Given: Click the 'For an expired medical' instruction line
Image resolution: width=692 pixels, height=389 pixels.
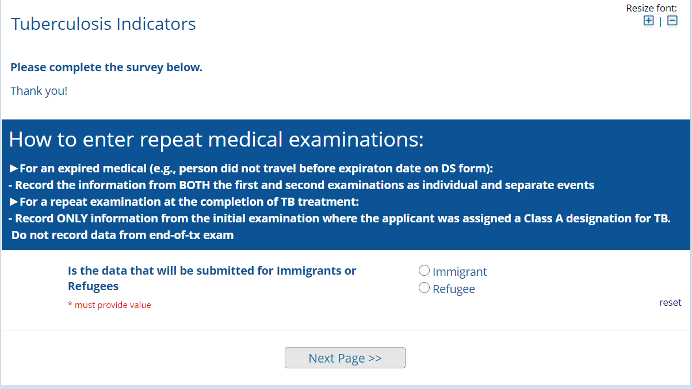Looking at the screenshot, I should (x=251, y=169).
